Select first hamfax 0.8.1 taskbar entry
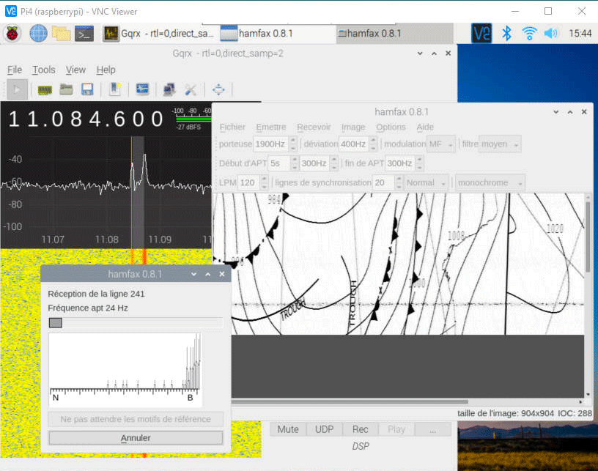 pos(277,34)
